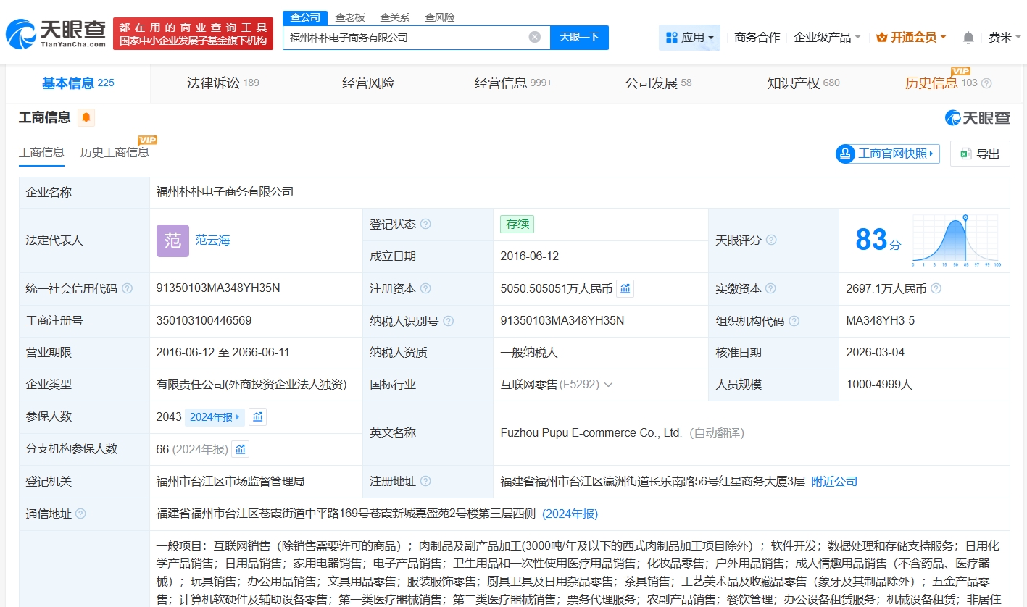1027x607 pixels.
Task: Switch to 经营风险 tab
Action: point(368,83)
